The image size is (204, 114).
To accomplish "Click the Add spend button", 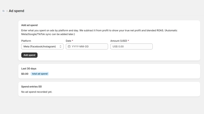I will pyautogui.click(x=29, y=55).
